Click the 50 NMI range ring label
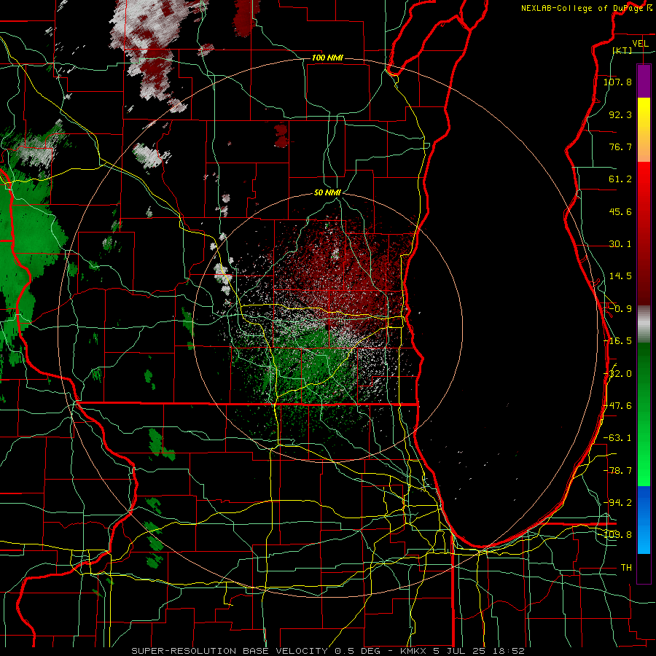 [x=327, y=193]
